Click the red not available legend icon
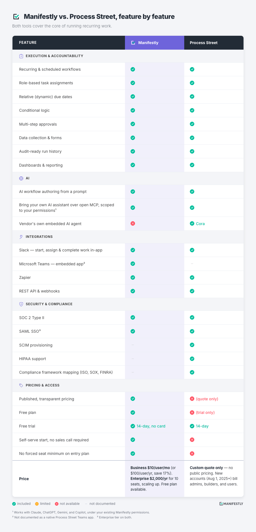 (x=57, y=504)
